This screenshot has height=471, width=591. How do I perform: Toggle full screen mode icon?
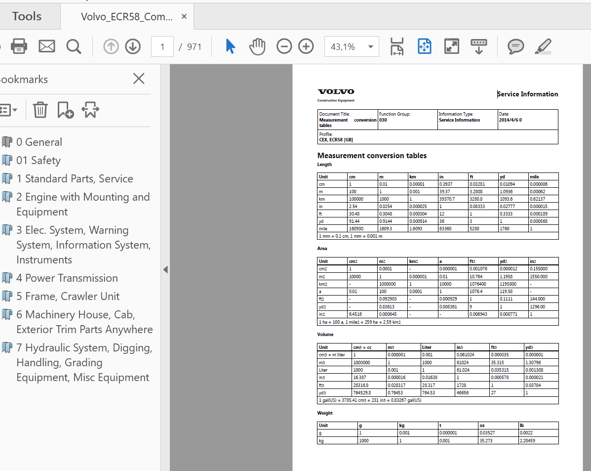[451, 46]
